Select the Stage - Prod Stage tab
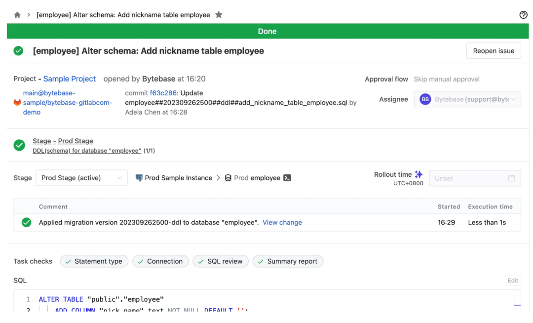 tap(63, 141)
